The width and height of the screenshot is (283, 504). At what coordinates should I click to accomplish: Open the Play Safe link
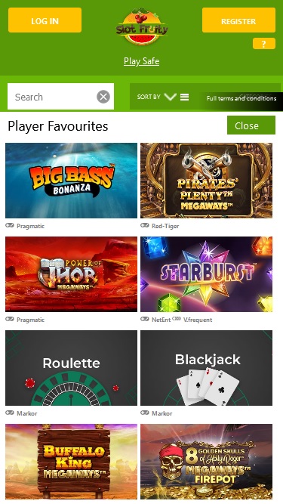[142, 61]
